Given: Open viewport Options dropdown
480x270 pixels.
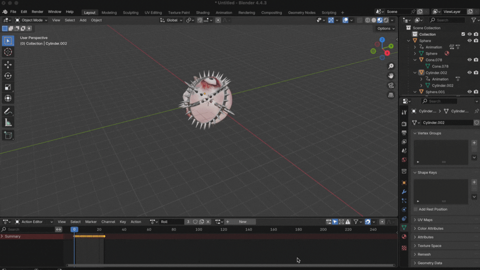Looking at the screenshot, I should 386,28.
